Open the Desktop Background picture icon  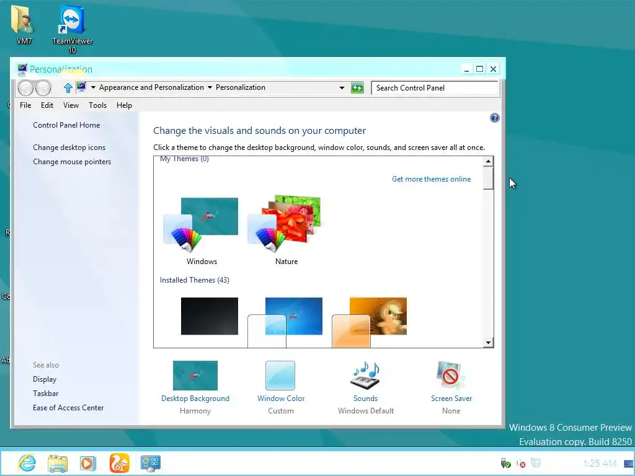(x=195, y=375)
